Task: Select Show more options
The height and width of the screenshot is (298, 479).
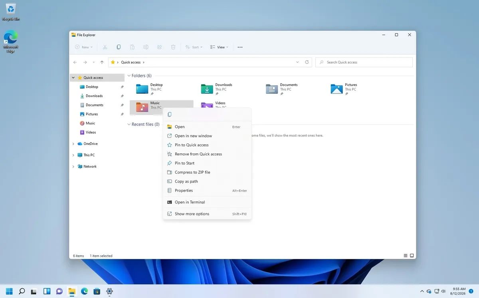Action: 207,214
